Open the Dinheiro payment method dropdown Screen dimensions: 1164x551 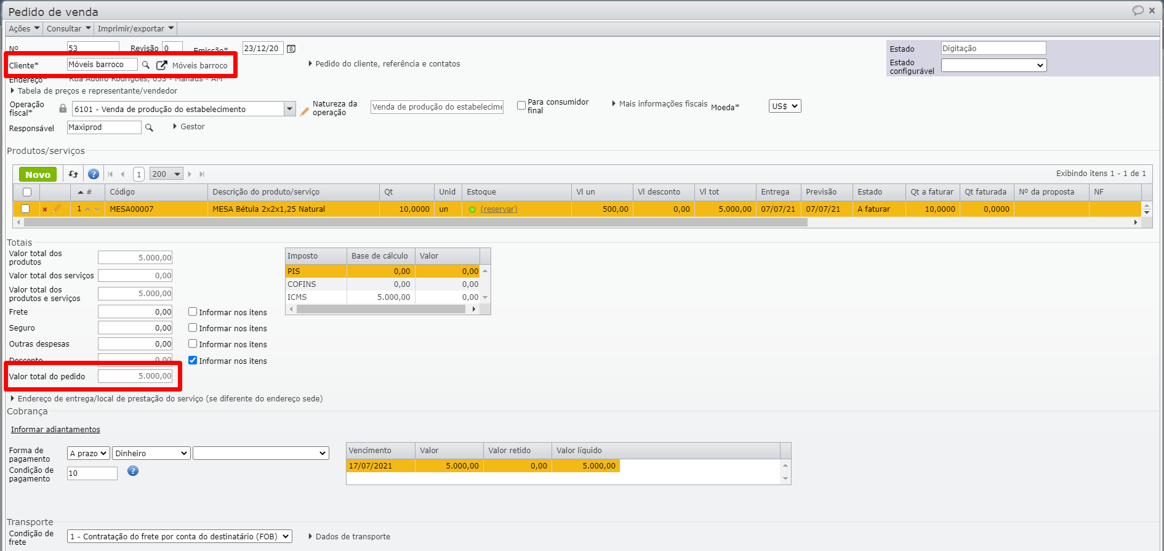tap(151, 453)
